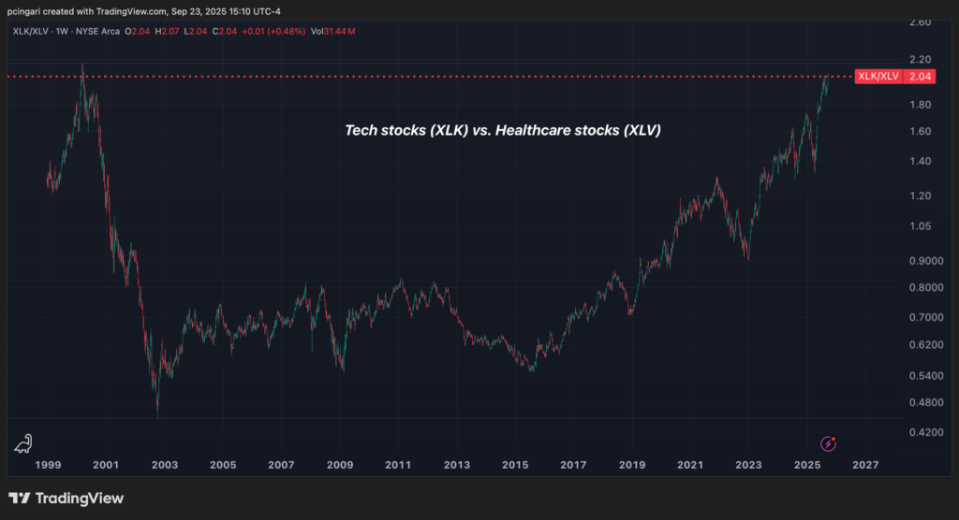Click the 1999 label on time axis
Viewport: 959px width, 520px height.
[x=47, y=465]
